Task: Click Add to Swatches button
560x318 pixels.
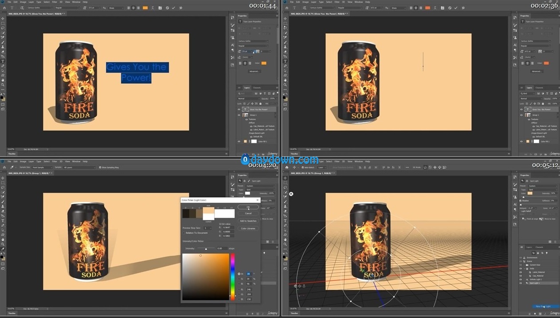Action: 248,221
